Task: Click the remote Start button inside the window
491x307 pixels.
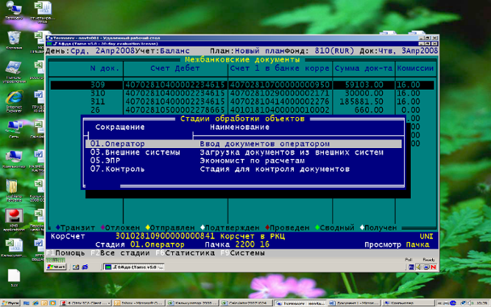Action: 56,267
